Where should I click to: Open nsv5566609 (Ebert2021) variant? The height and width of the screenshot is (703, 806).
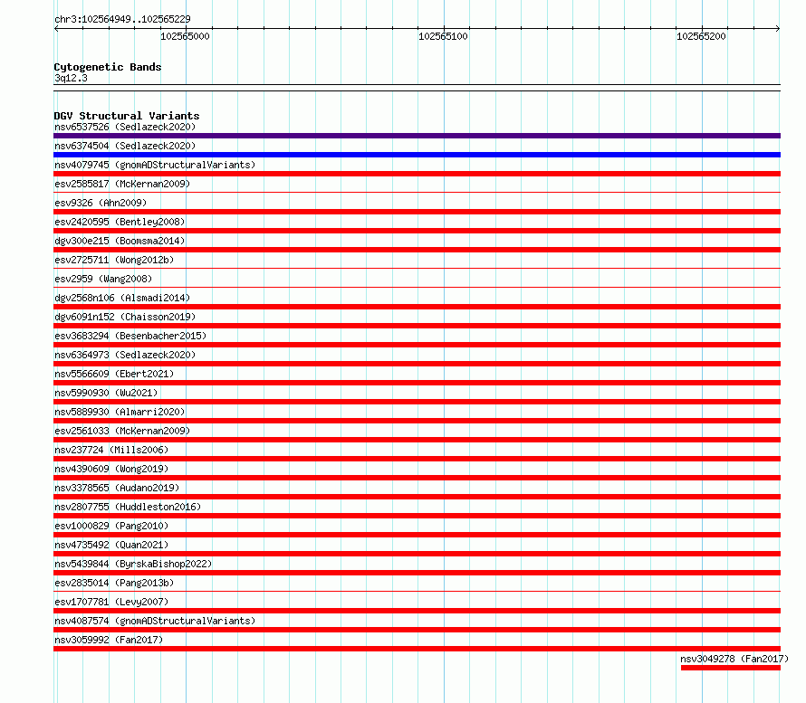[x=114, y=374]
